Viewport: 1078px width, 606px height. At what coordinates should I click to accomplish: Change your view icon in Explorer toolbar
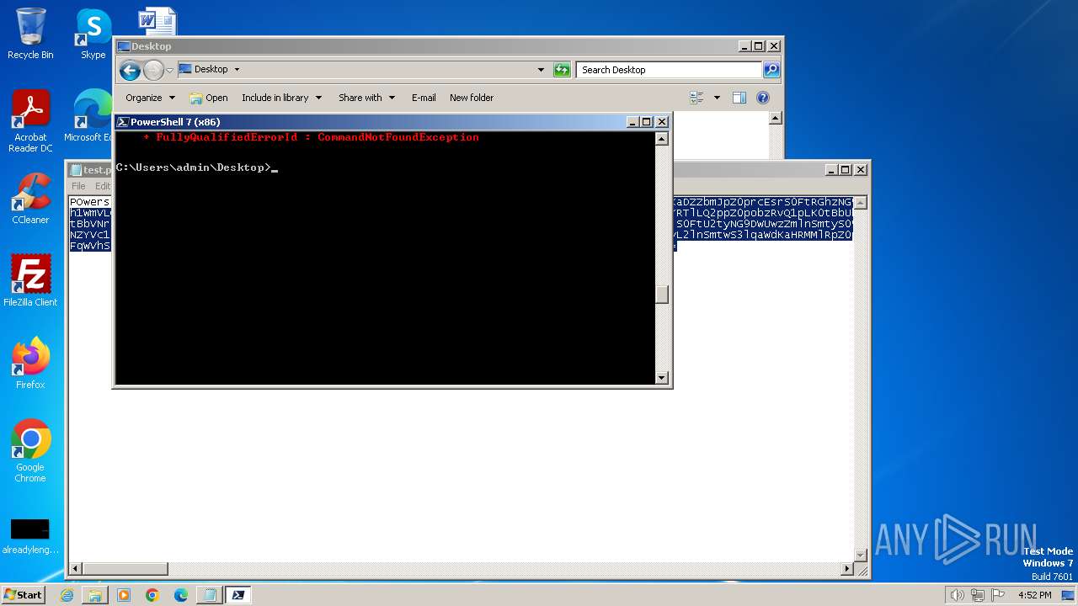pyautogui.click(x=696, y=98)
